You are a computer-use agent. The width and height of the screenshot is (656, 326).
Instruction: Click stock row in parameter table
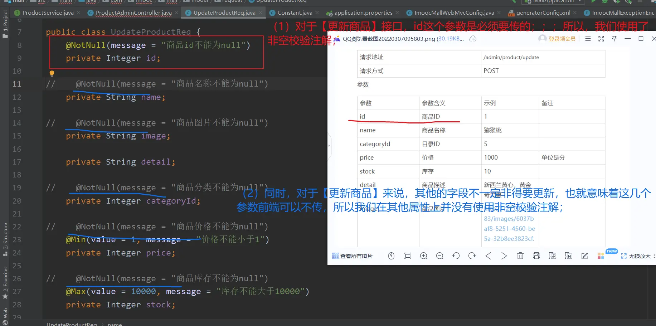tap(481, 171)
